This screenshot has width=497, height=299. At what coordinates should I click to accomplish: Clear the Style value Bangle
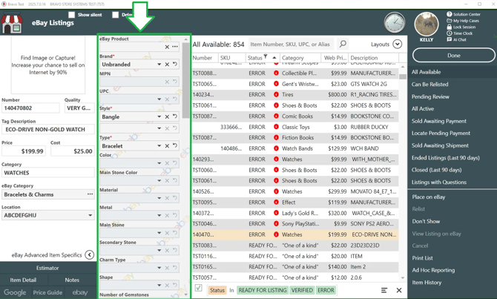click(167, 116)
